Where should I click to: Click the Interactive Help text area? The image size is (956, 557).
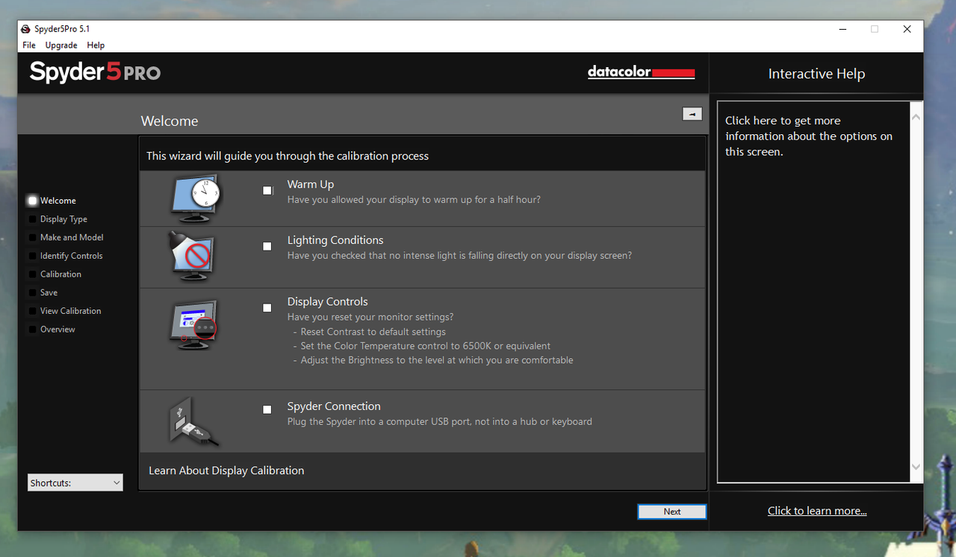(814, 292)
